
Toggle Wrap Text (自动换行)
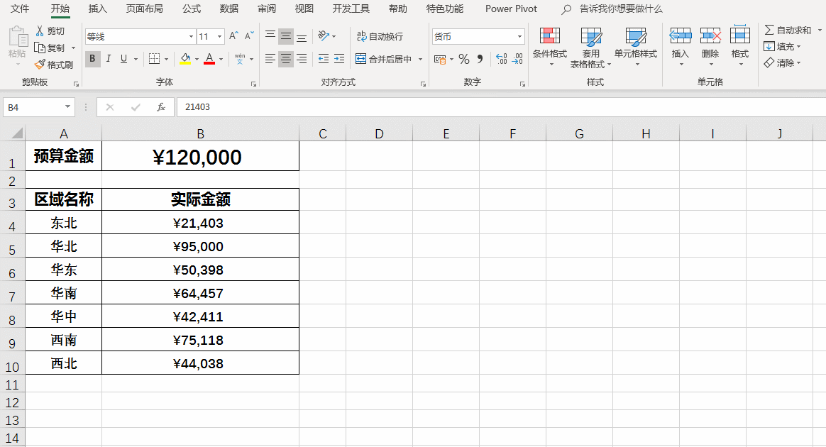click(380, 36)
